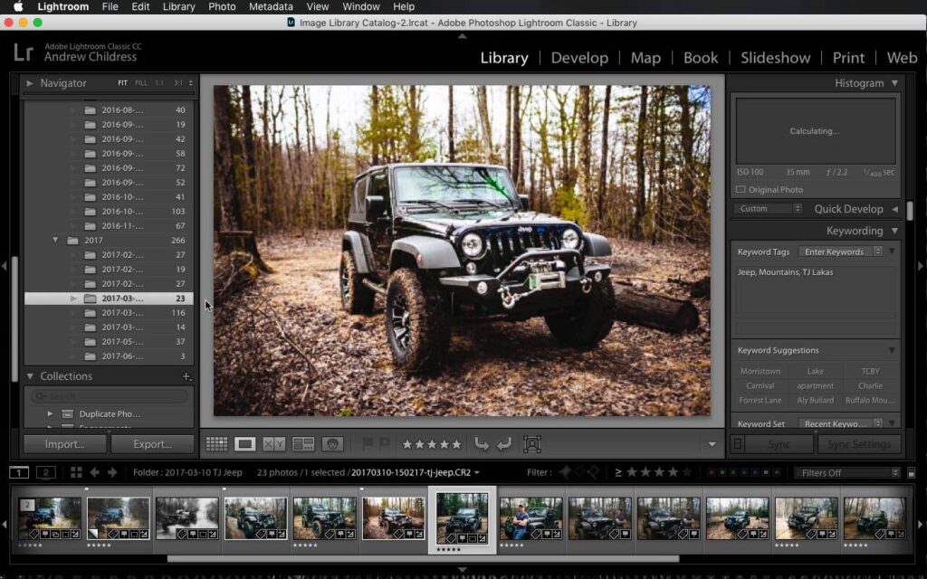
Task: Open the Recent Keywords keyword set dropdown
Action: click(837, 422)
